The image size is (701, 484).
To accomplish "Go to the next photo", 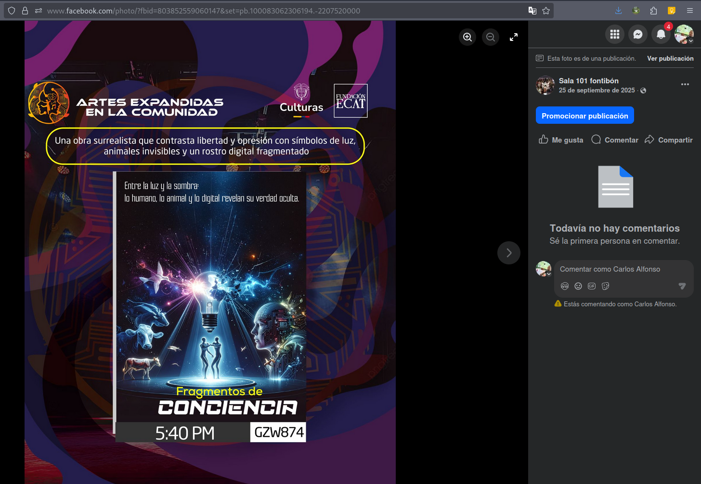I will click(509, 253).
